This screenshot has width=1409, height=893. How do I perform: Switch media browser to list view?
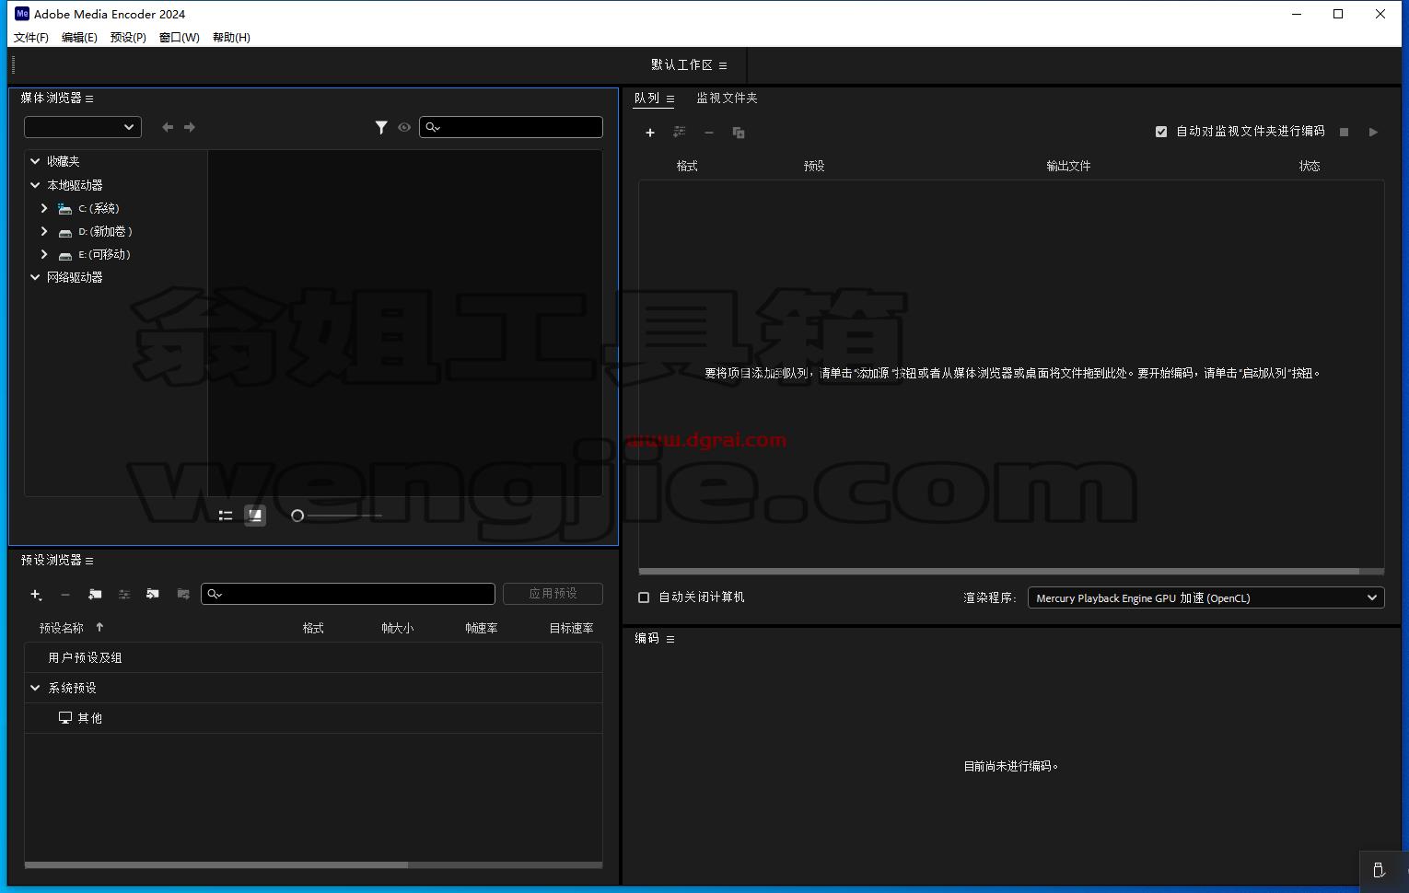(x=226, y=516)
